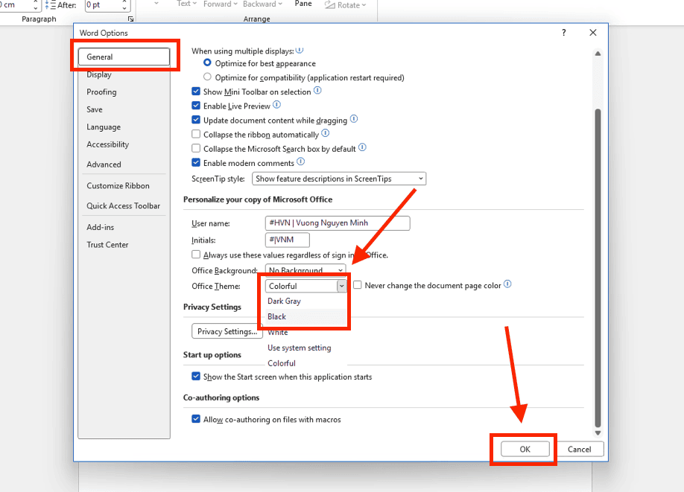The height and width of the screenshot is (492, 684).
Task: Enable Collapse the ribbon automatically
Action: [196, 134]
